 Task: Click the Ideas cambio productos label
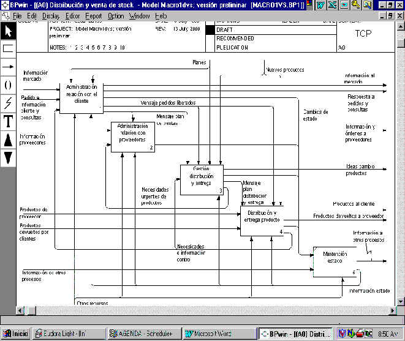360,170
